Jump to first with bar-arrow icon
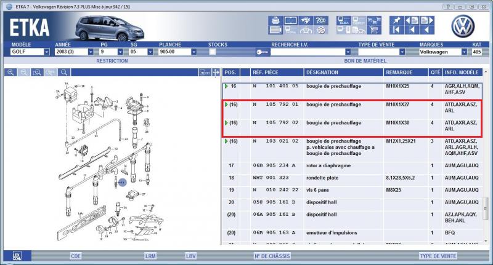The height and width of the screenshot is (265, 493). 397,30
